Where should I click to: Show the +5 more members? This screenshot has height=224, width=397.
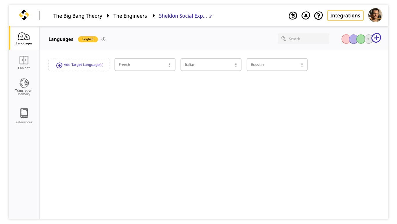point(368,39)
